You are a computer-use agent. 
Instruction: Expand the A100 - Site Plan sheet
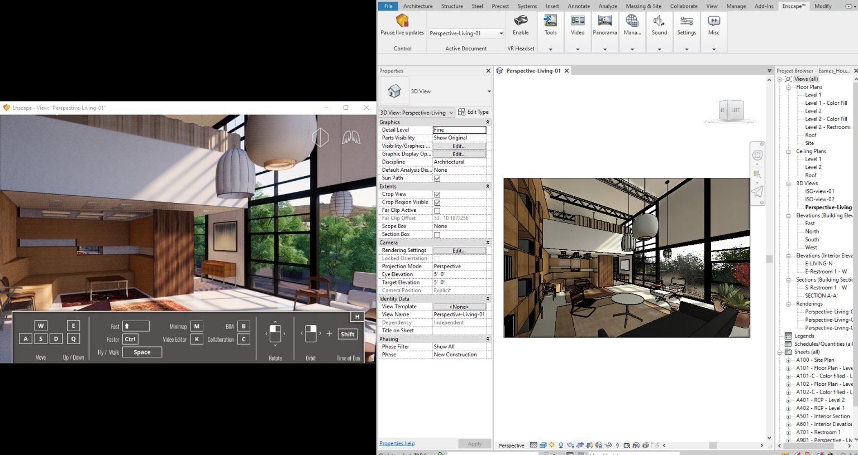pyautogui.click(x=789, y=360)
